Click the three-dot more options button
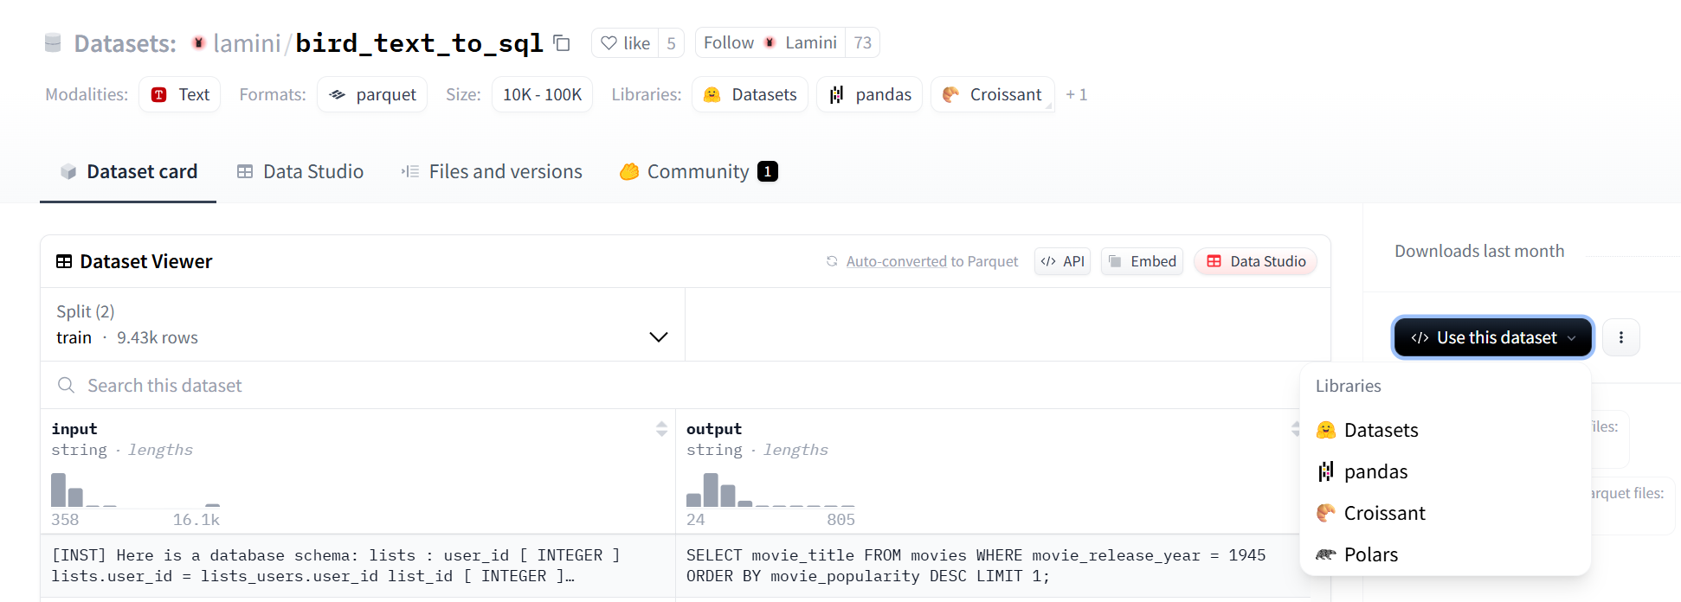The width and height of the screenshot is (1681, 602). pyautogui.click(x=1621, y=337)
